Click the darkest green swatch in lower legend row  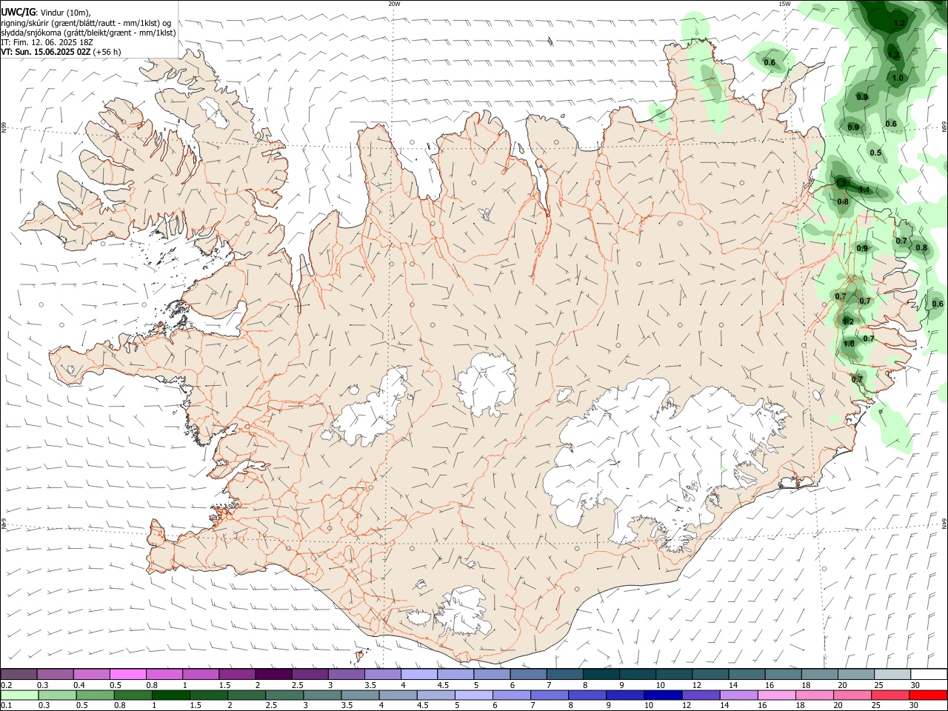(170, 695)
